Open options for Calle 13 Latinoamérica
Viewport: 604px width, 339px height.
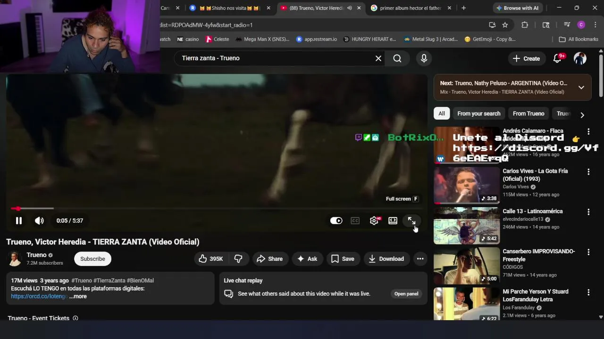point(588,212)
